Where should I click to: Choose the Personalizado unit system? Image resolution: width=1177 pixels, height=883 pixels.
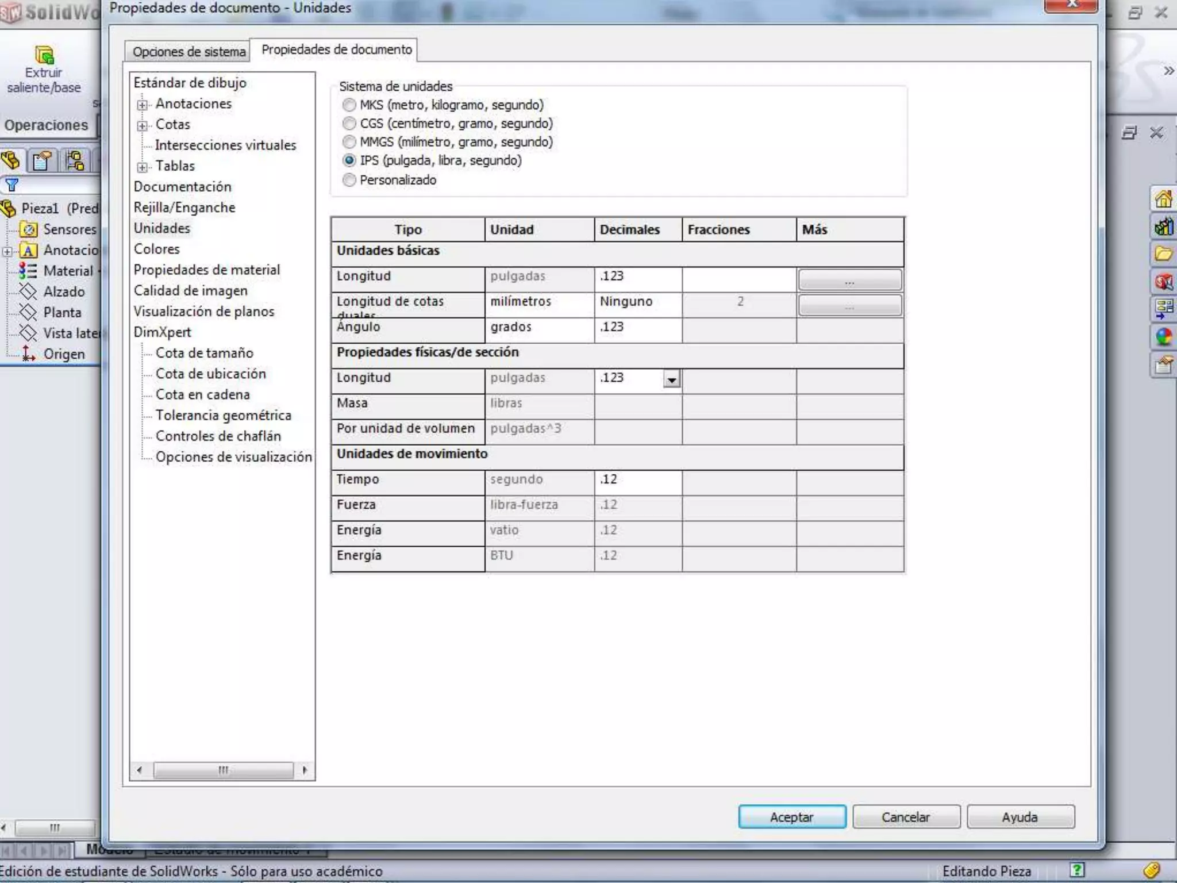coord(349,180)
